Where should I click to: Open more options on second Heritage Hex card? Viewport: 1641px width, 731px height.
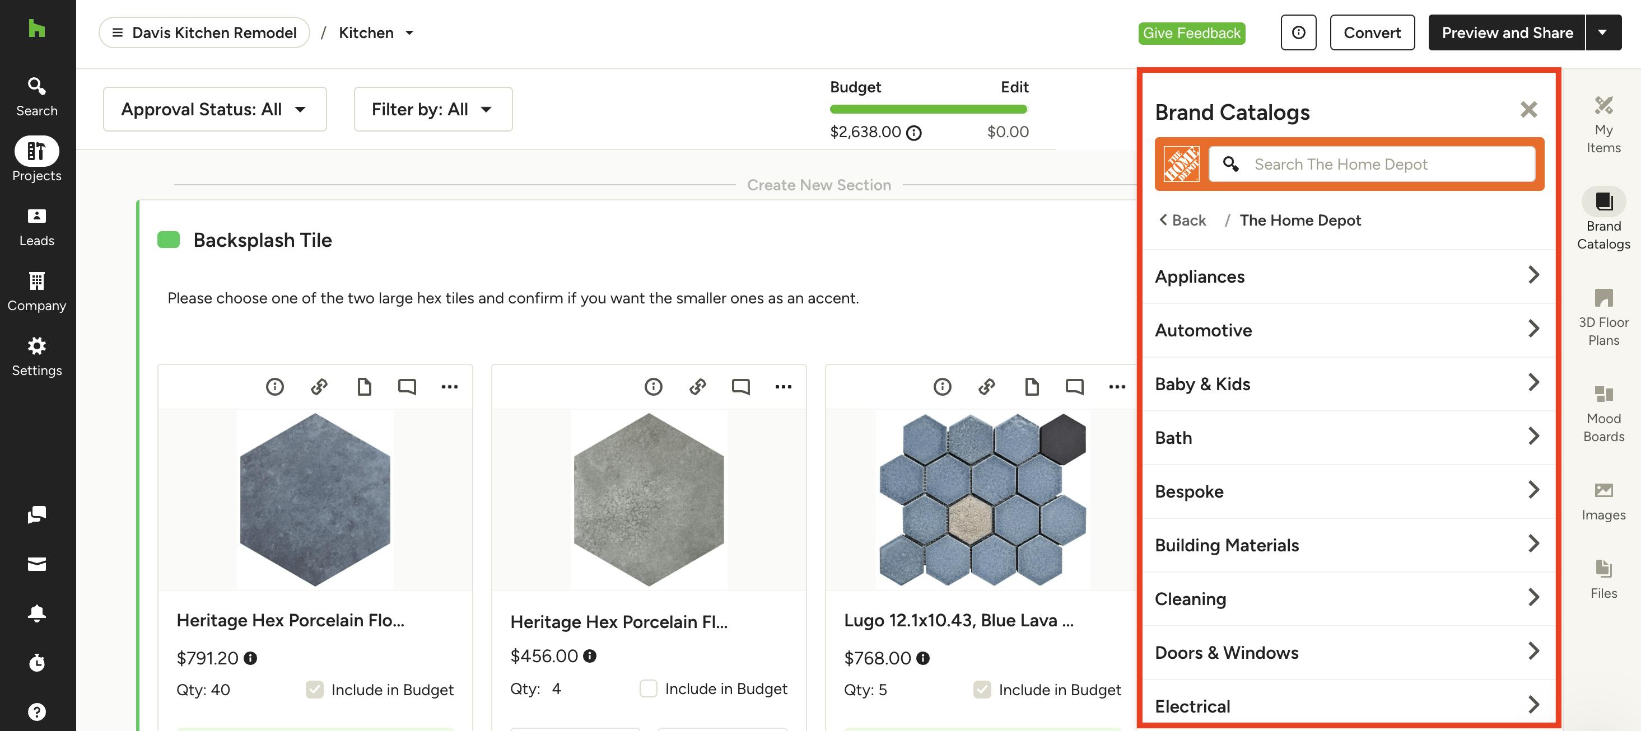pos(784,387)
